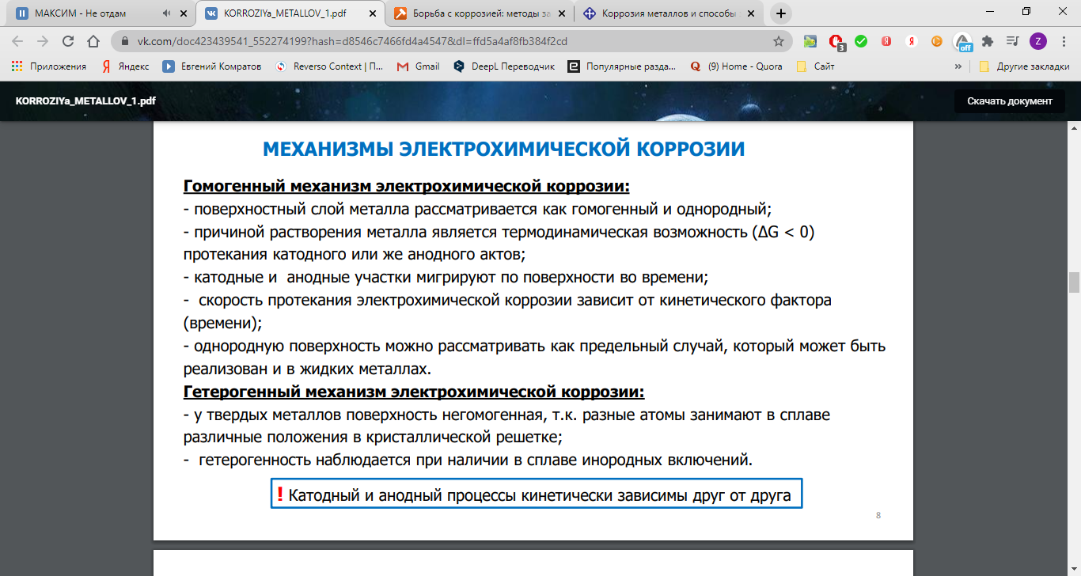Image resolution: width=1081 pixels, height=576 pixels.
Task: Click Гомогенный механизм электрохимической коррозии heading
Action: point(407,187)
